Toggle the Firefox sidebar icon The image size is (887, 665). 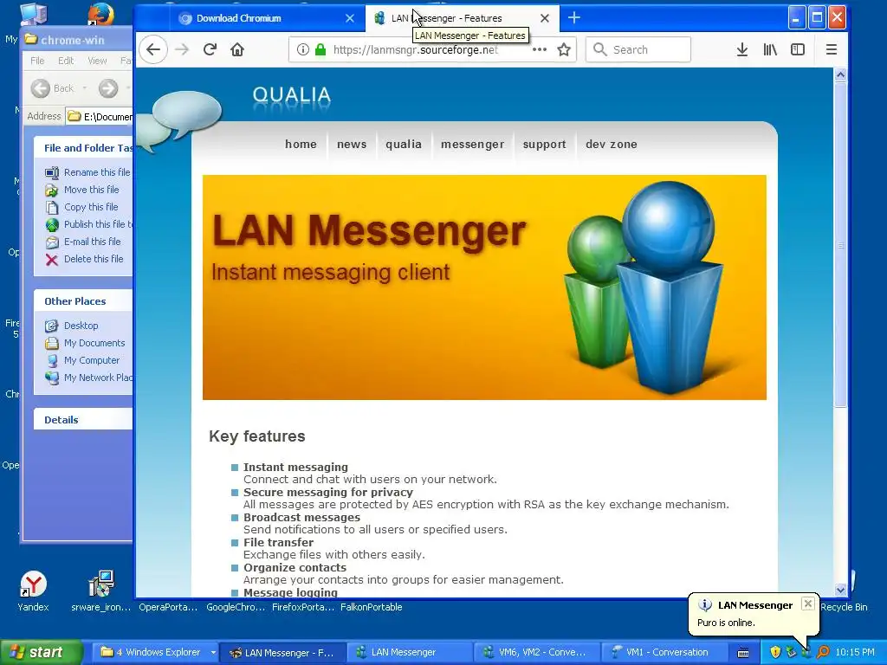pyautogui.click(x=798, y=49)
